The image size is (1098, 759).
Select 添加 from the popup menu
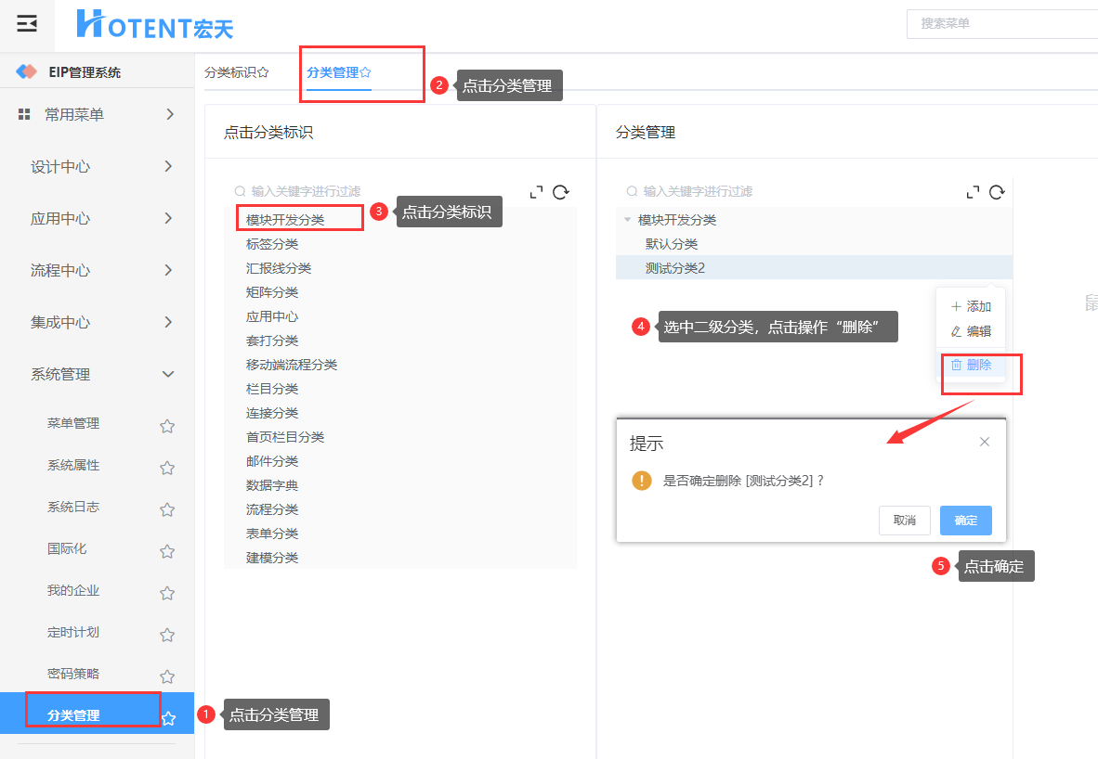click(x=971, y=306)
